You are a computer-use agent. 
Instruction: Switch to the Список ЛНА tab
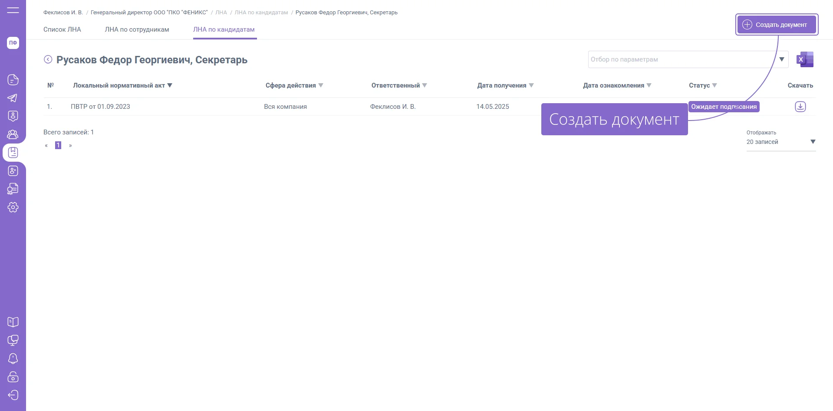pos(62,29)
